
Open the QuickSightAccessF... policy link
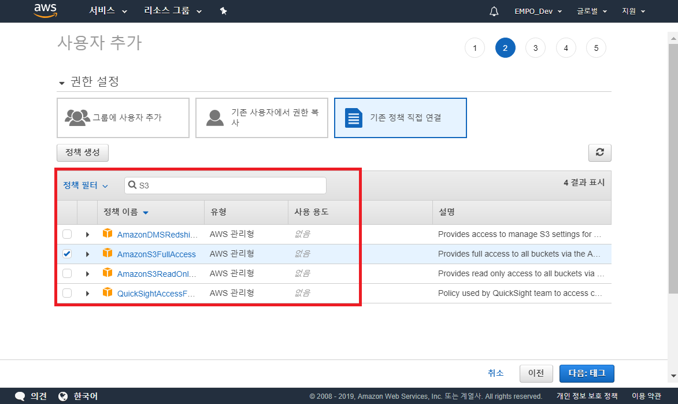pyautogui.click(x=156, y=293)
